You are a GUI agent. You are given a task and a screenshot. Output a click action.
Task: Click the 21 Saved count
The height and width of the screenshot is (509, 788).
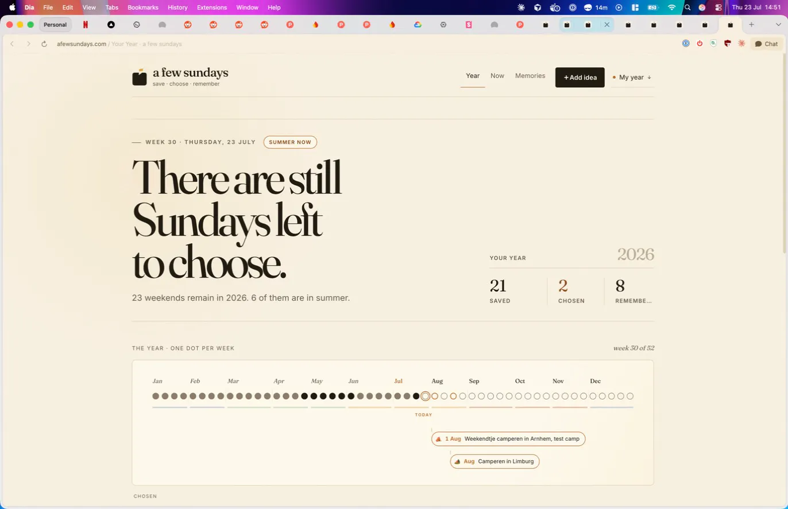pyautogui.click(x=500, y=292)
